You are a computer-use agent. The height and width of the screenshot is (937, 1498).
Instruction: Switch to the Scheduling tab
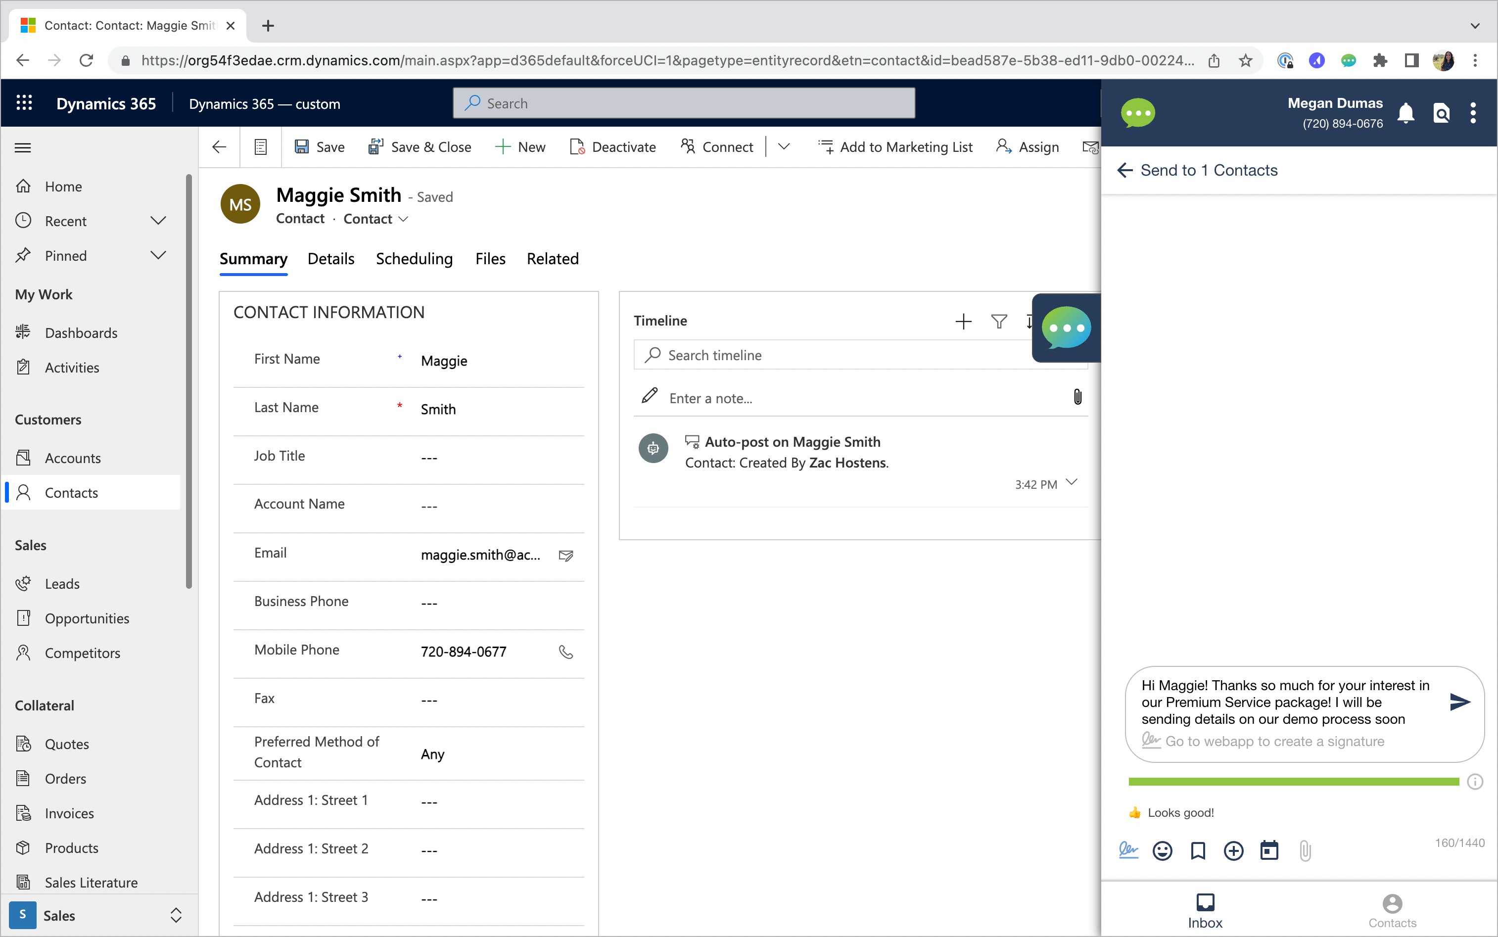pyautogui.click(x=414, y=258)
